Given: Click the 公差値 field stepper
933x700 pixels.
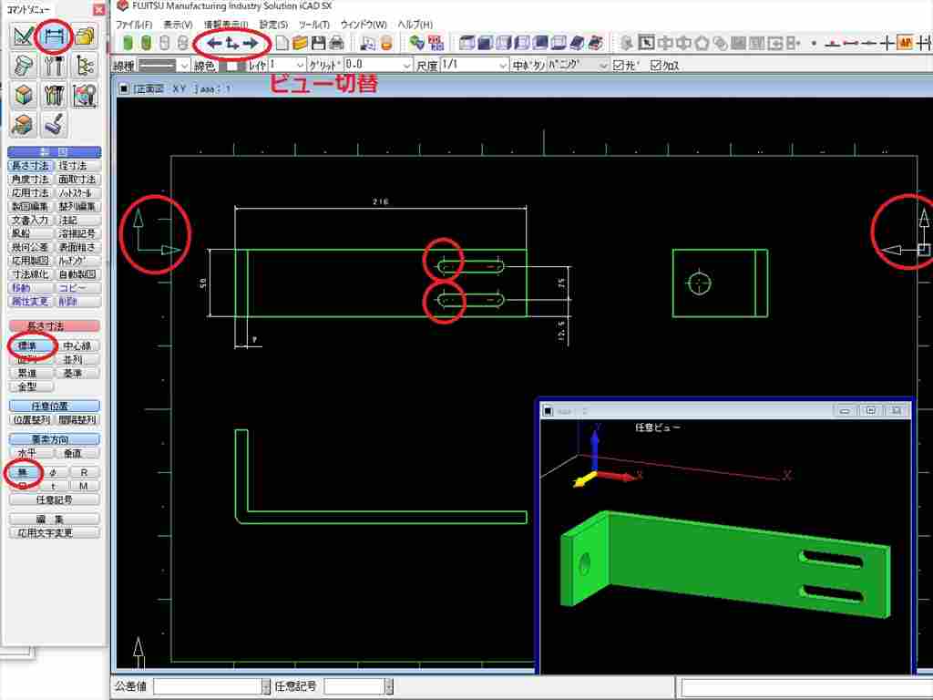Looking at the screenshot, I should tap(266, 686).
